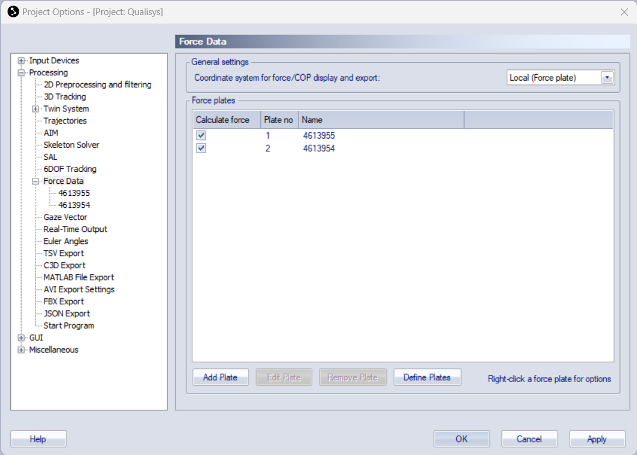This screenshot has width=637, height=455.
Task: Open the coordinate system dropdown
Action: tap(607, 78)
